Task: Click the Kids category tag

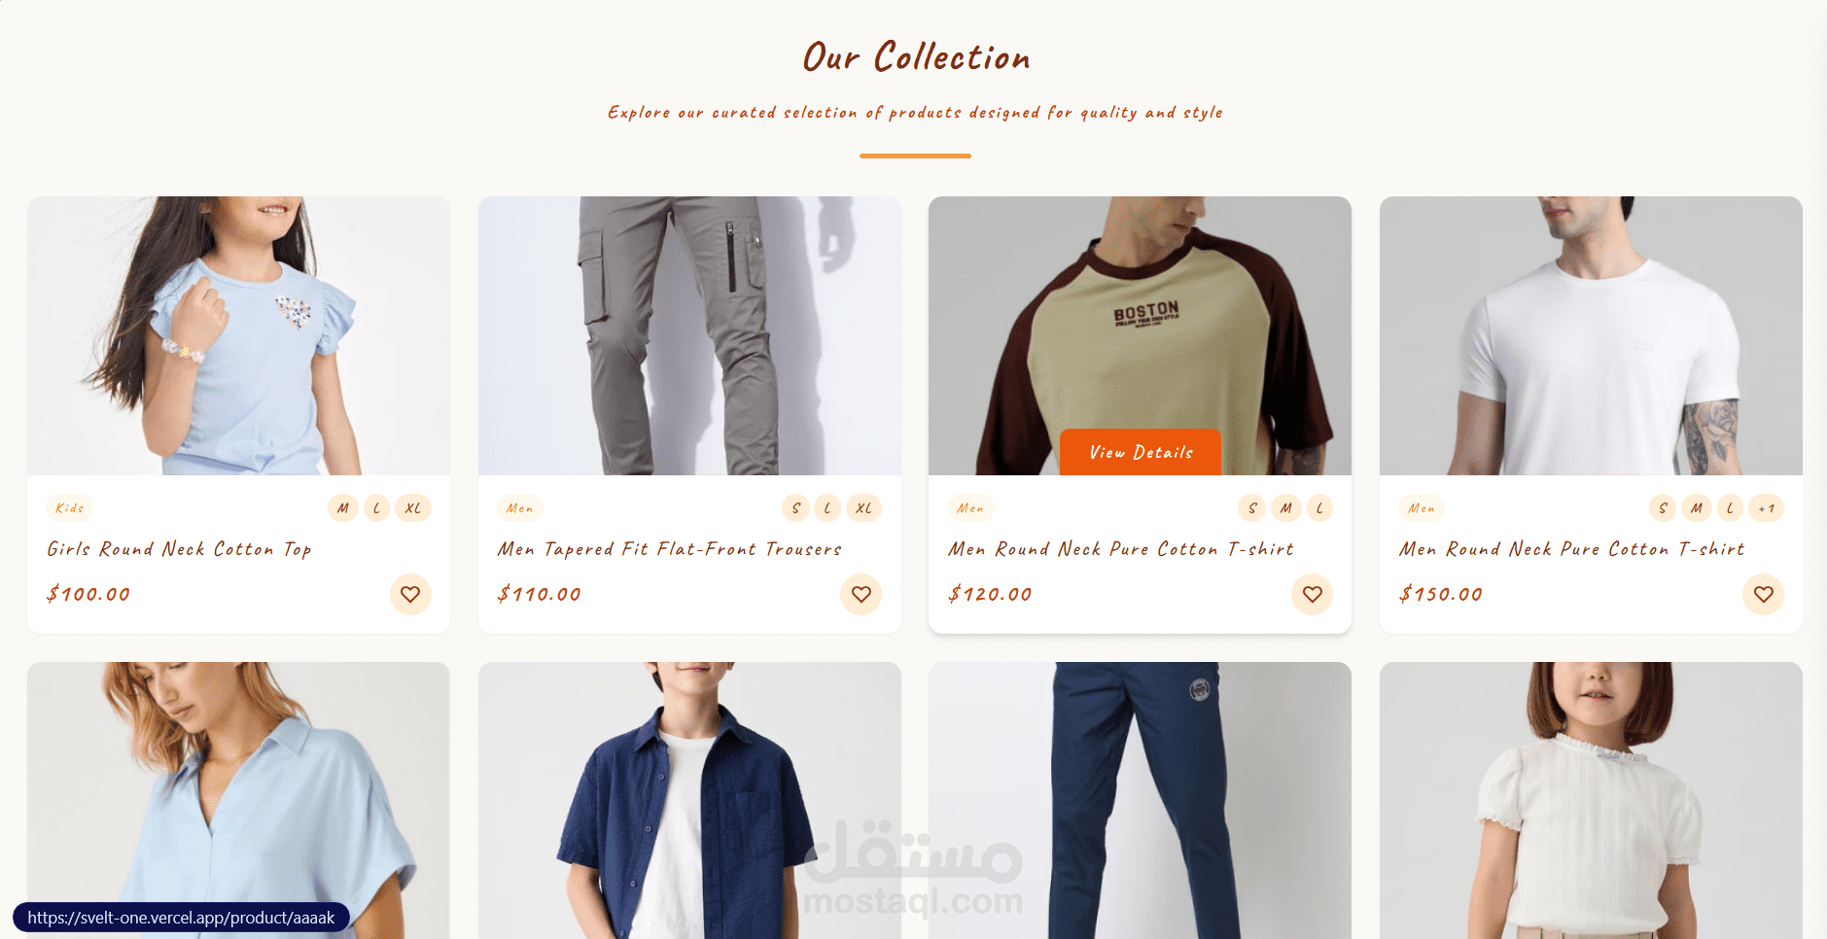Action: point(70,508)
